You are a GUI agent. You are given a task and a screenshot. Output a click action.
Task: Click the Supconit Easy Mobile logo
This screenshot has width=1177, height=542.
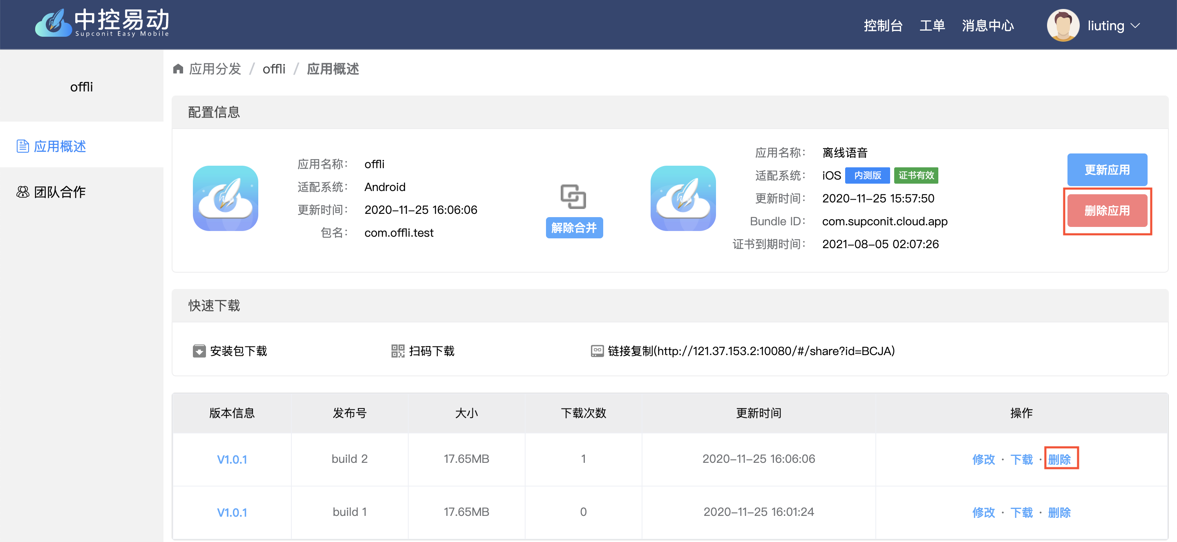click(x=102, y=23)
